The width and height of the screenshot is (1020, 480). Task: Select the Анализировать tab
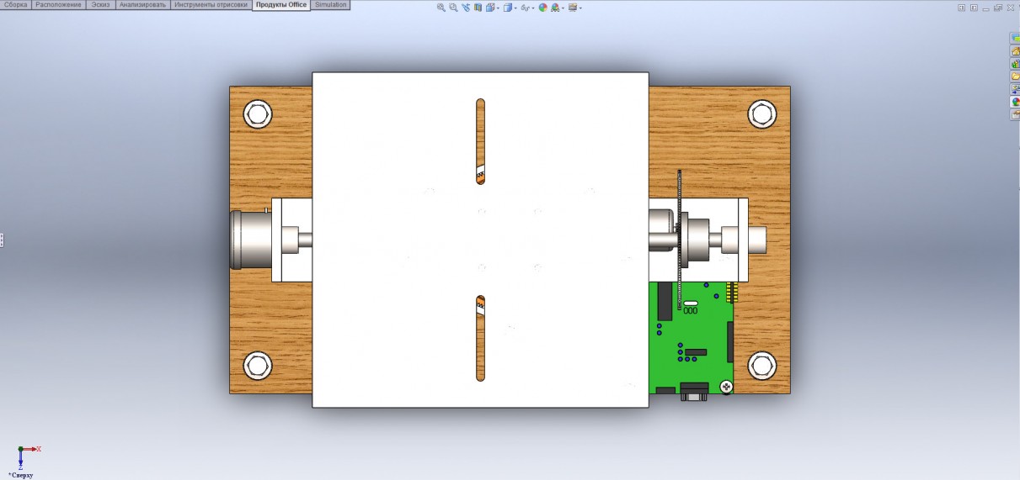click(x=142, y=5)
